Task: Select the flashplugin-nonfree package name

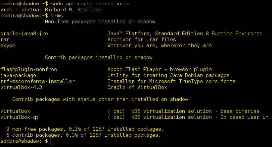Action: click(29, 69)
